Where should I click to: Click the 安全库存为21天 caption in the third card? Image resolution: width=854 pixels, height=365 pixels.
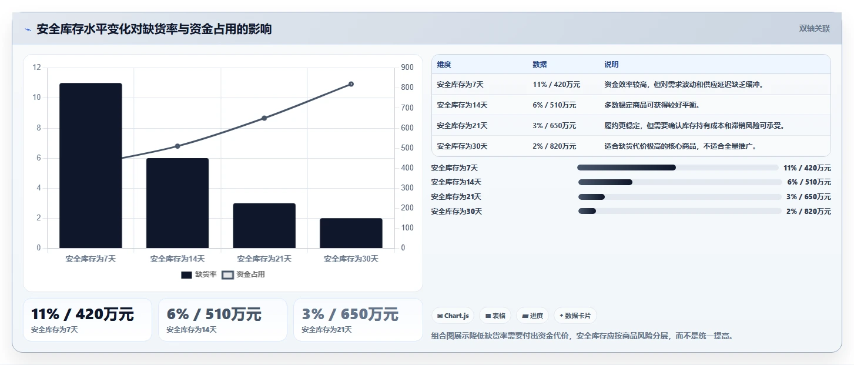327,330
